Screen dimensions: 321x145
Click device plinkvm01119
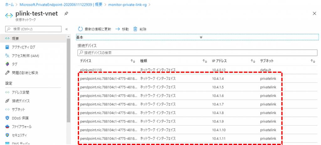click(x=91, y=70)
